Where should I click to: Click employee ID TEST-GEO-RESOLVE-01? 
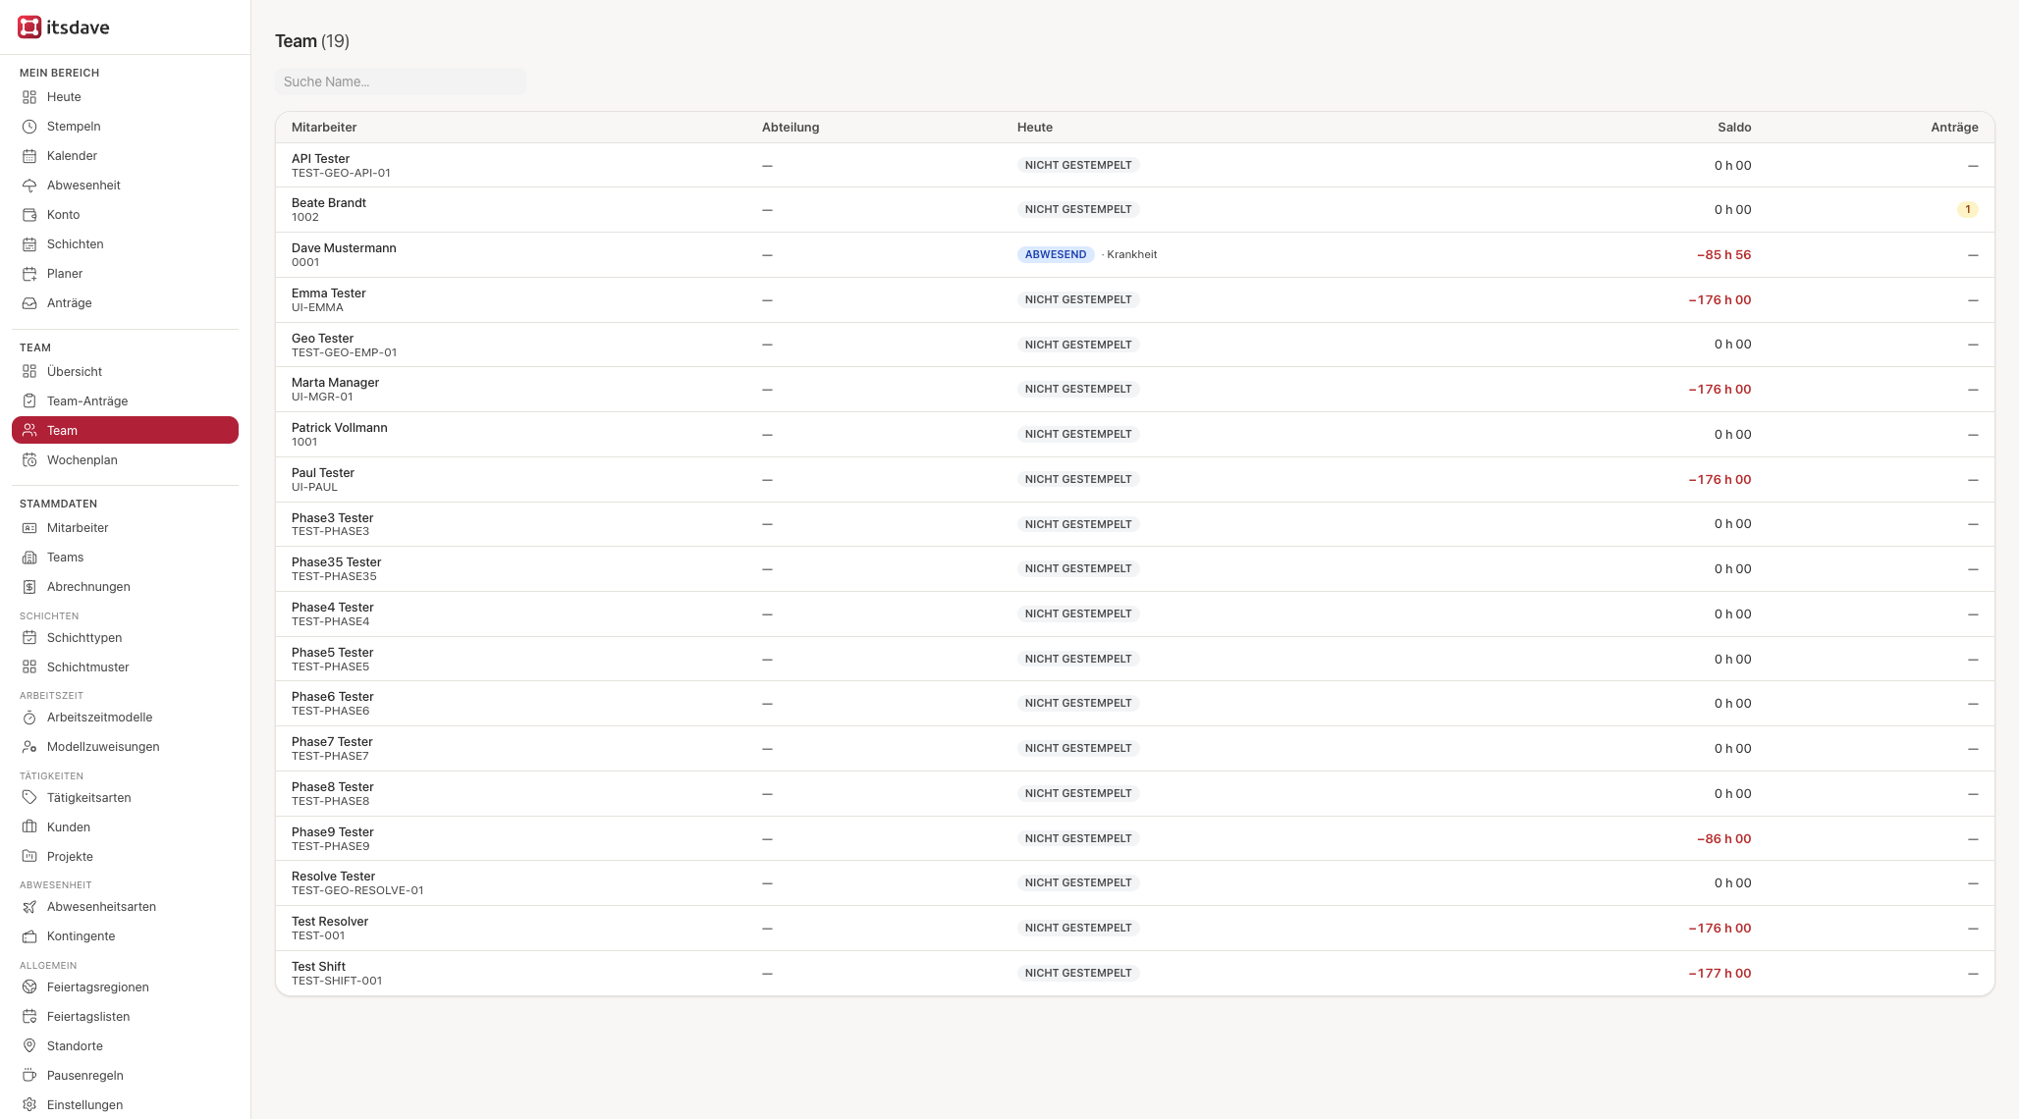[357, 891]
